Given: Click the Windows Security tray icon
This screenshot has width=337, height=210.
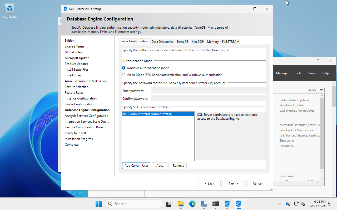Looking at the screenshot, I should click(x=288, y=204).
